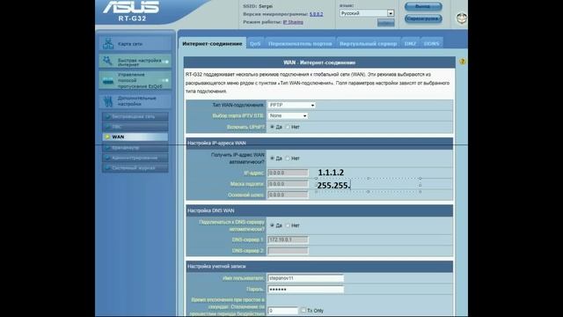Select Нет for Включить UPnP
Screen dimensions: 563x317
288,127
